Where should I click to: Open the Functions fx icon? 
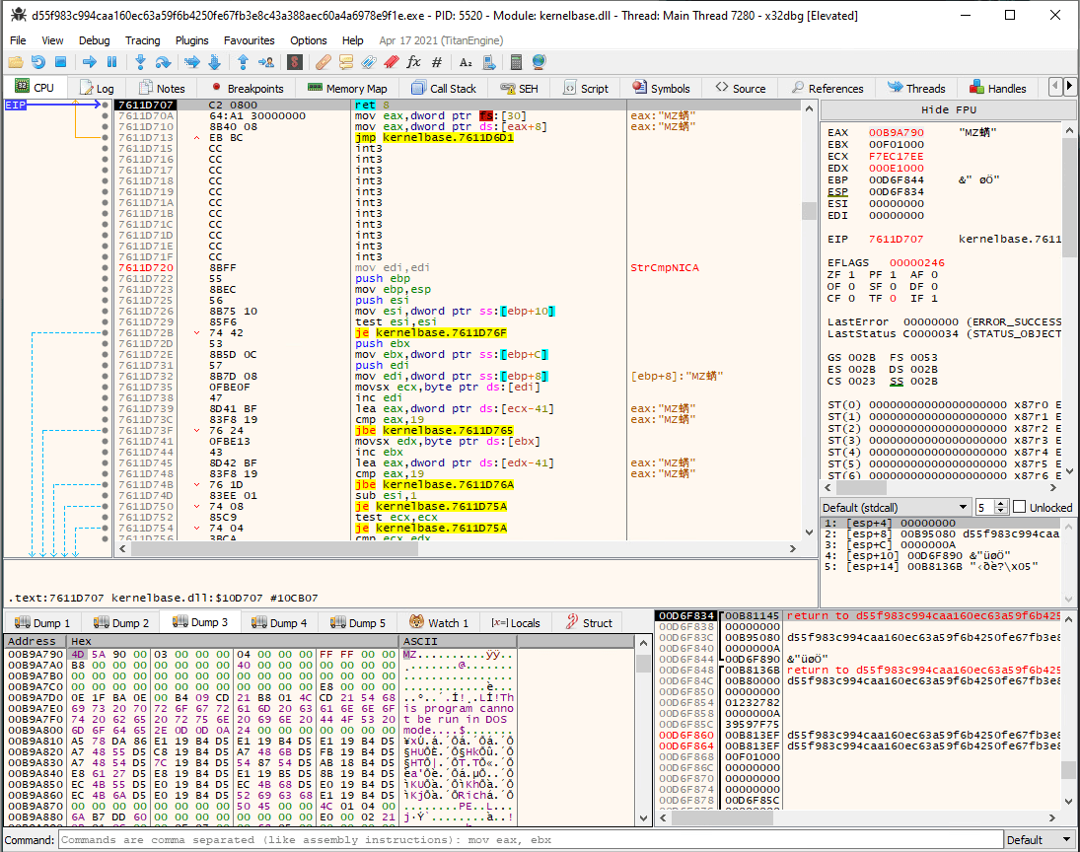413,62
